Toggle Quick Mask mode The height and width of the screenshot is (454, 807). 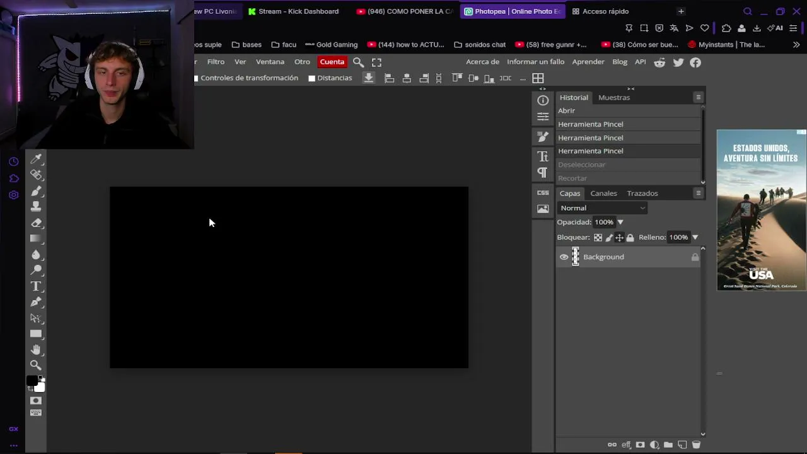pos(36,400)
